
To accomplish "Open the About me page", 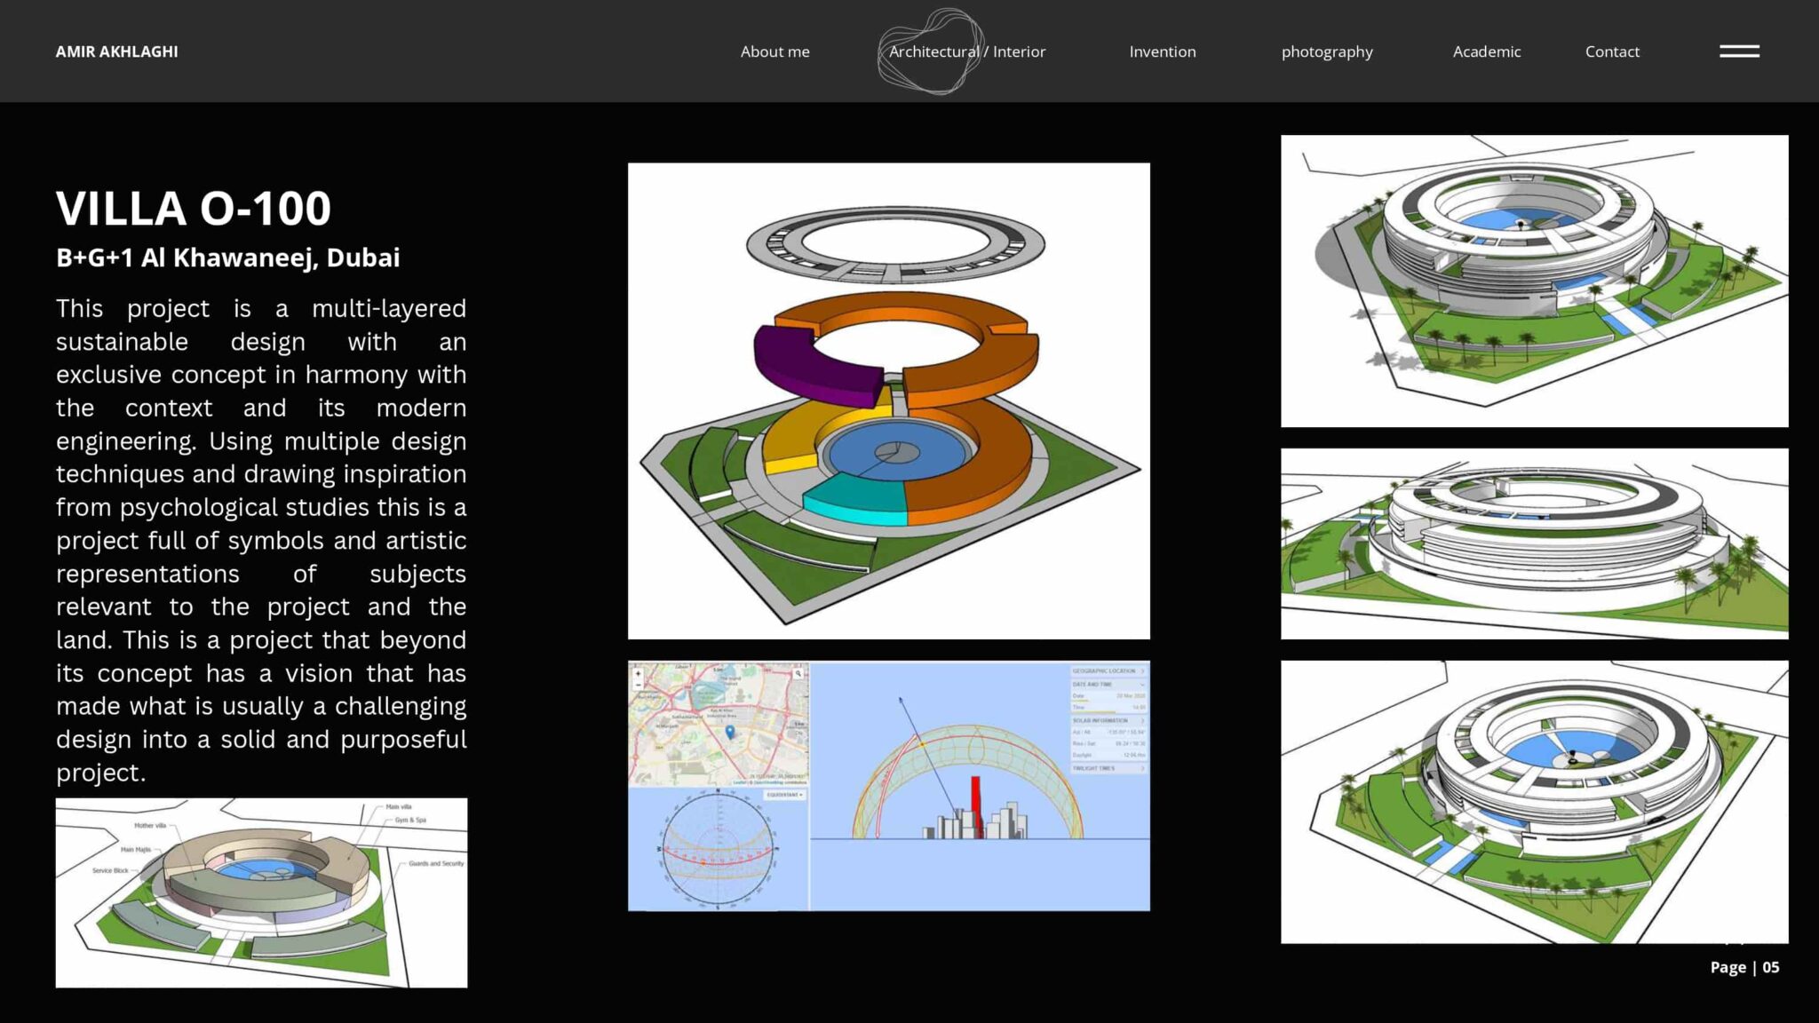I will click(774, 52).
